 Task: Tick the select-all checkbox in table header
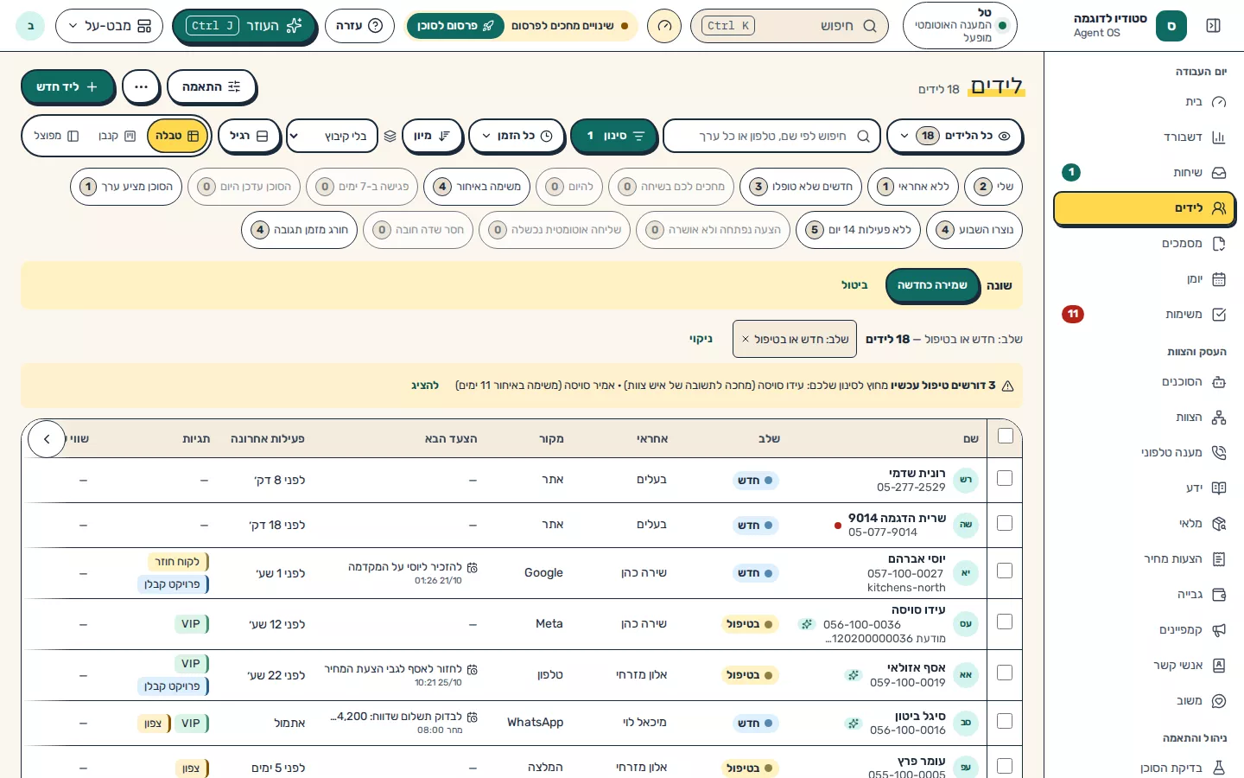[x=1005, y=436]
